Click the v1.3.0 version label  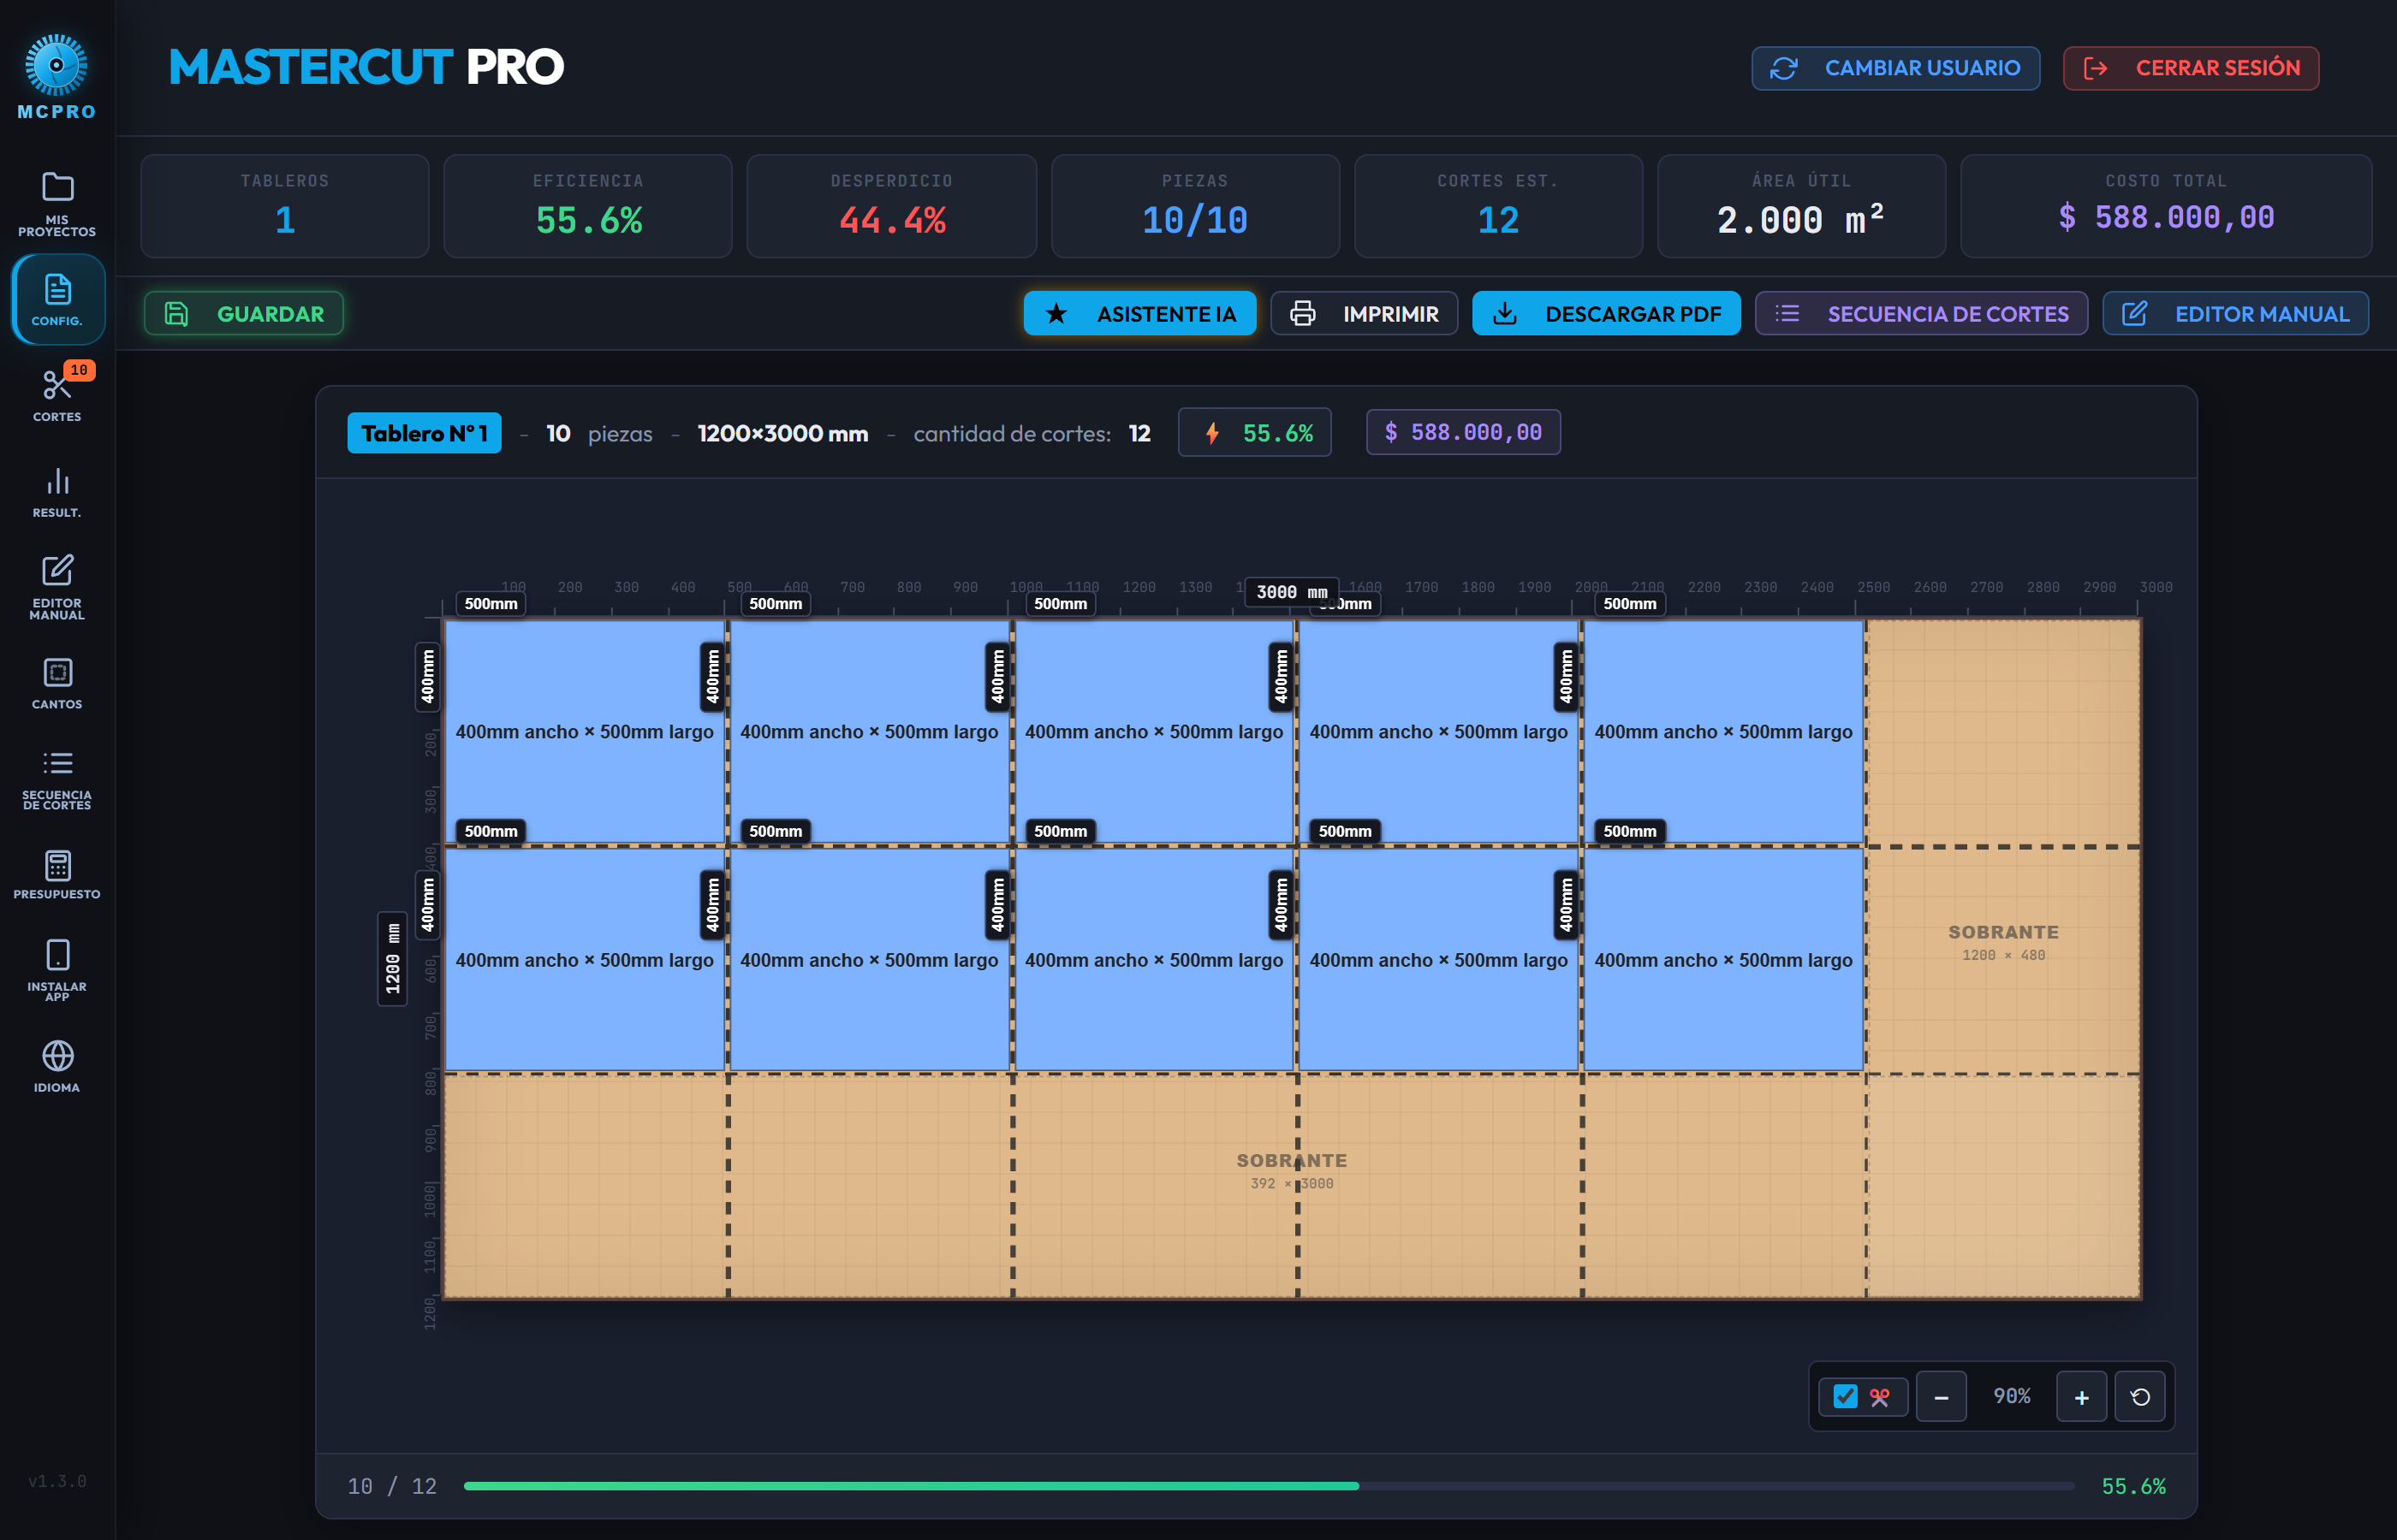tap(57, 1481)
